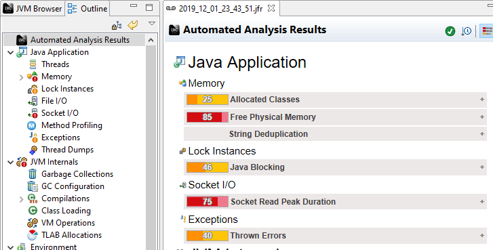Click the Garbage Collections trash icon
This screenshot has width=493, height=250.
pos(33,174)
